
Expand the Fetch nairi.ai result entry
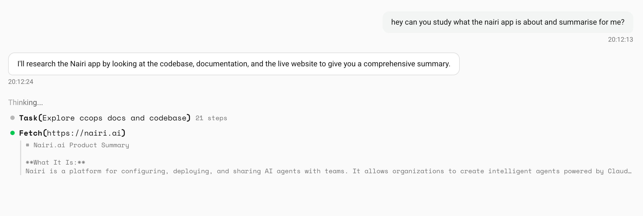point(72,133)
